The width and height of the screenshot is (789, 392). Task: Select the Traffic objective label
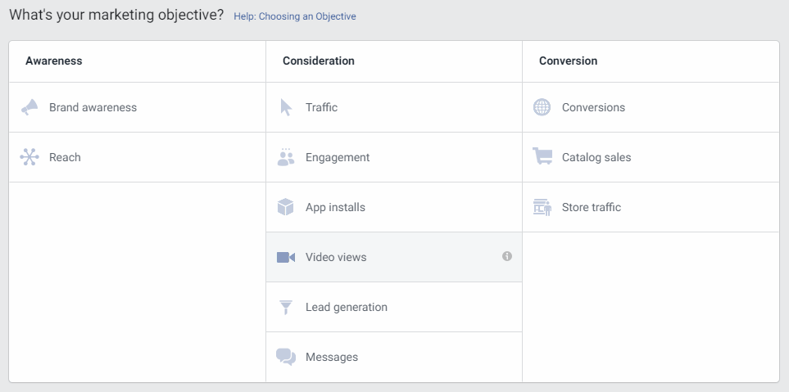[x=321, y=107]
